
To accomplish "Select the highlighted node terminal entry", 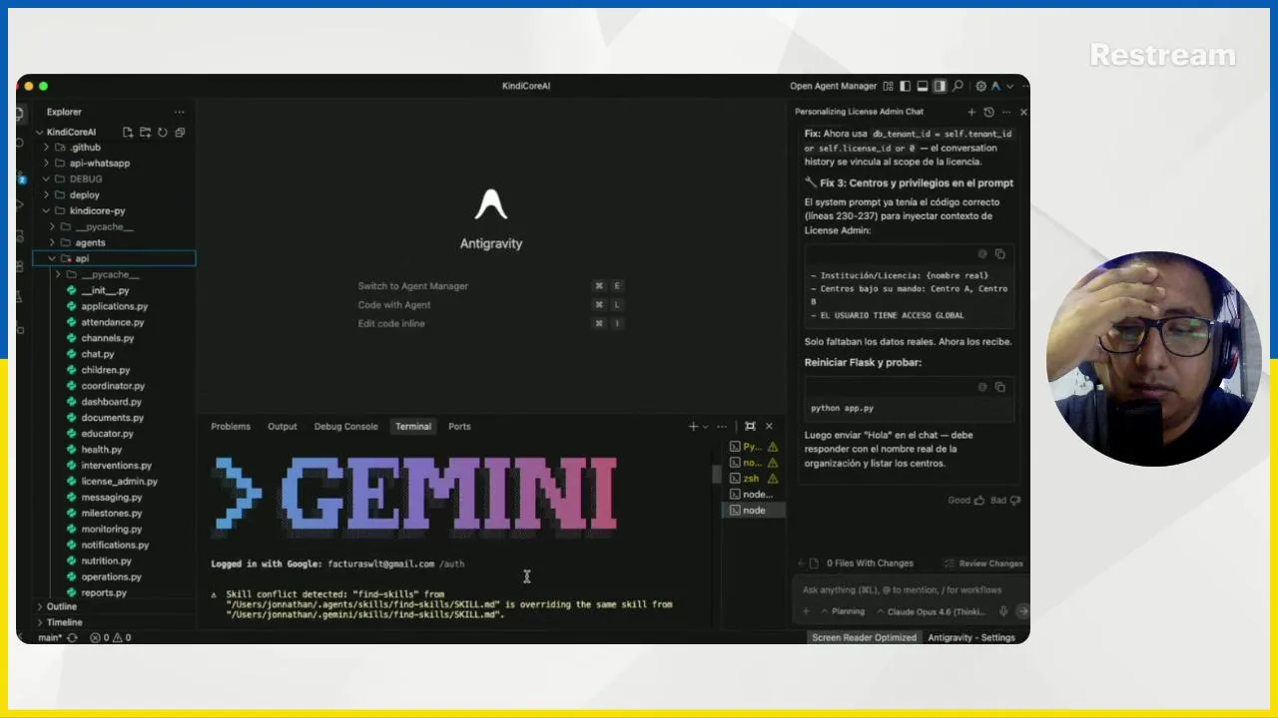I will pos(754,511).
